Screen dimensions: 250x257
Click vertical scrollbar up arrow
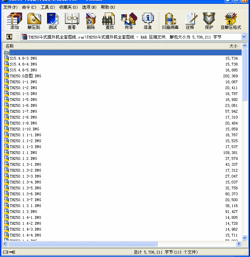click(x=244, y=45)
